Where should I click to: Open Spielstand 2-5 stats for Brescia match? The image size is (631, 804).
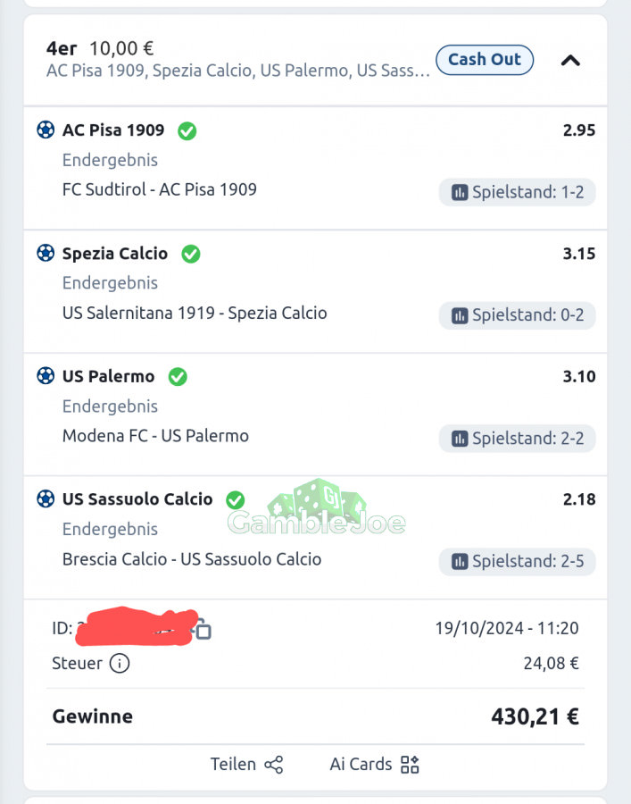[518, 562]
